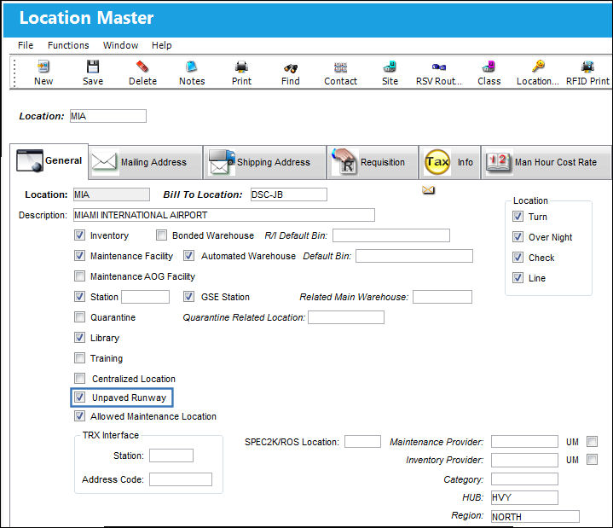This screenshot has height=528, width=613.
Task: Toggle the Maintenance Facility checkbox
Action: point(79,255)
